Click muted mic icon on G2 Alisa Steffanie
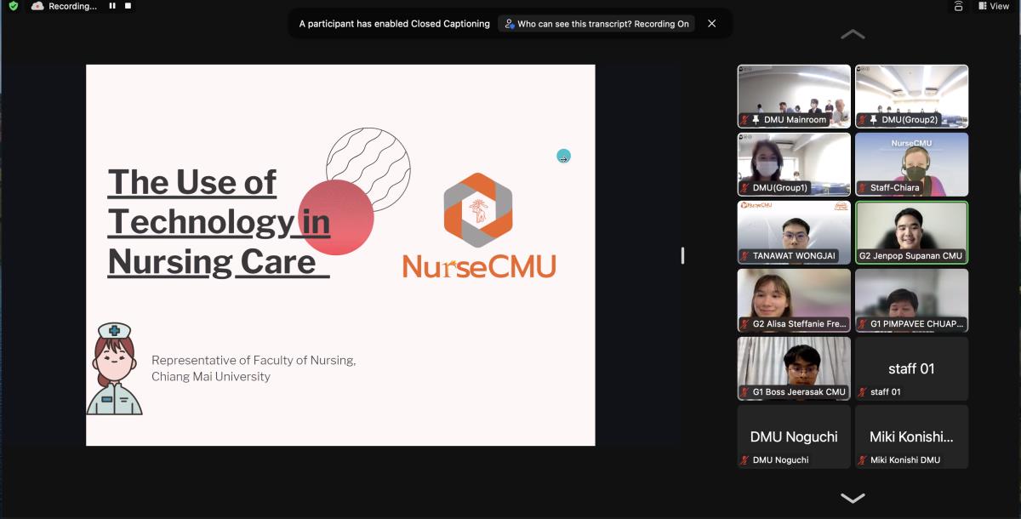The width and height of the screenshot is (1021, 519). click(x=745, y=324)
